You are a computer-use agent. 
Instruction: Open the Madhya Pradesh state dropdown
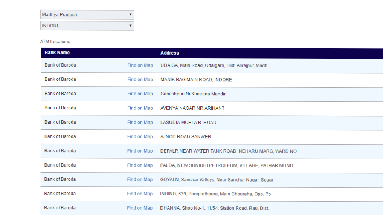click(87, 15)
